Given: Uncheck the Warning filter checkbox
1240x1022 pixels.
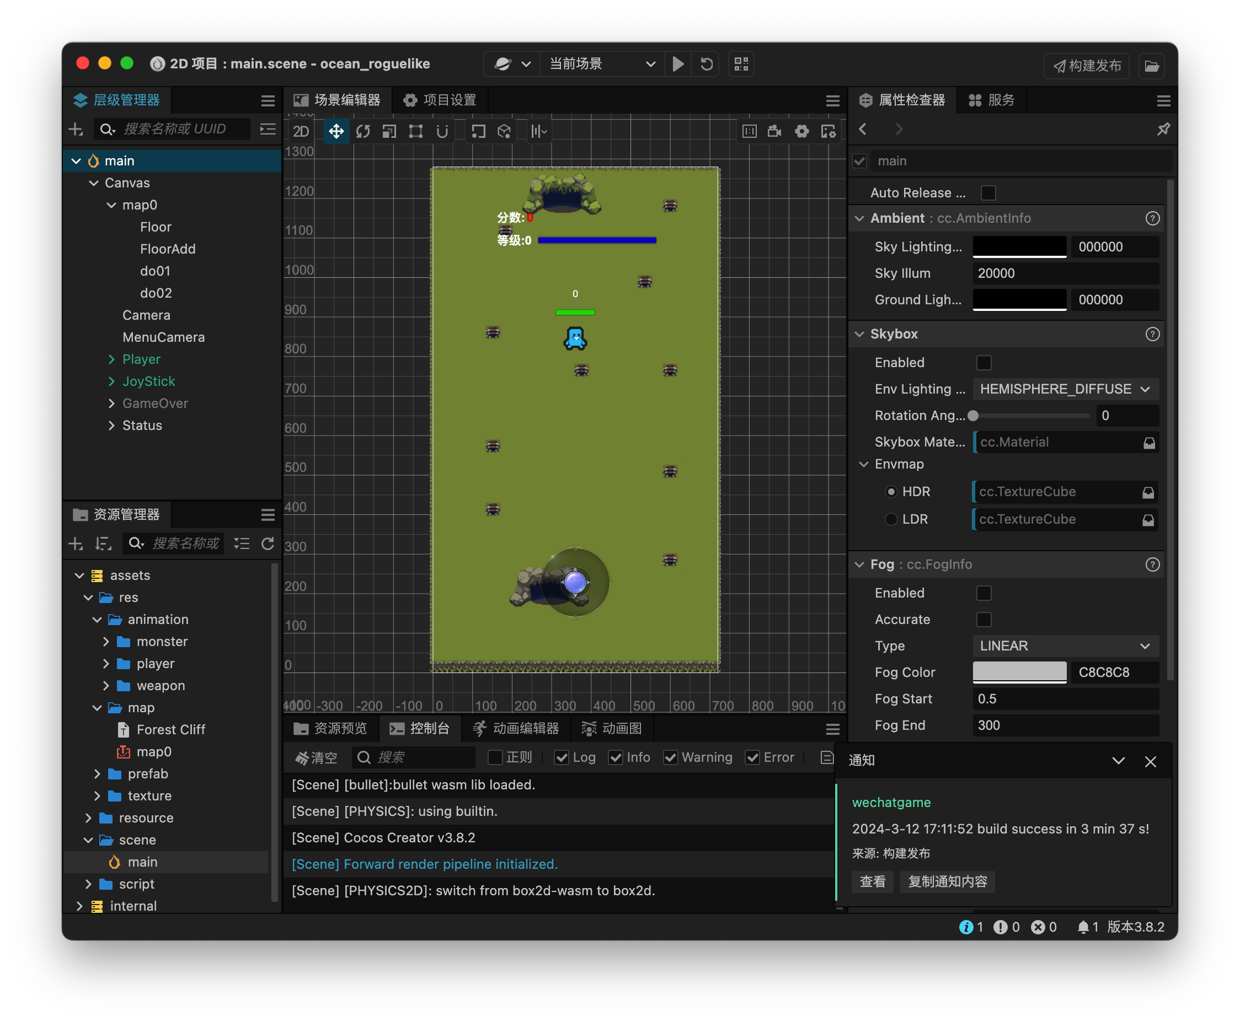Looking at the screenshot, I should click(x=670, y=757).
